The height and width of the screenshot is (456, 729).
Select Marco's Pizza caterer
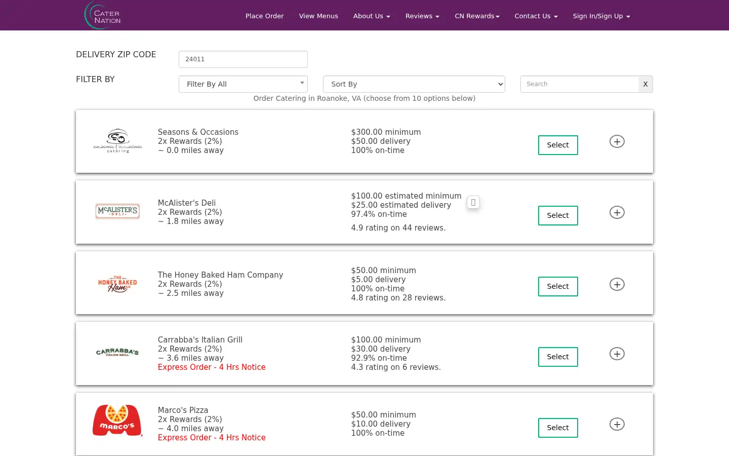pyautogui.click(x=558, y=428)
